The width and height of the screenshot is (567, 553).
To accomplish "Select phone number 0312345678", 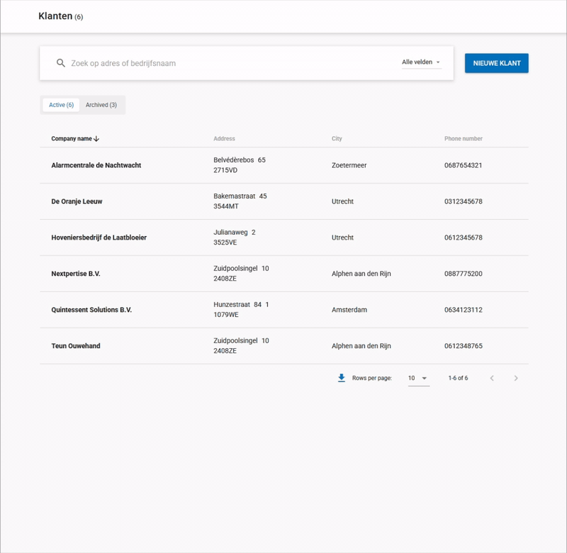I will (x=464, y=201).
